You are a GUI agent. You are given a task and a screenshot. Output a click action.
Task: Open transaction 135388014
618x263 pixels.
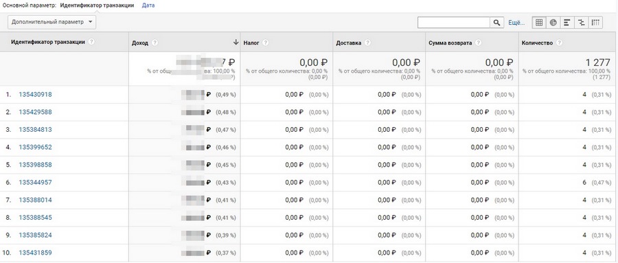click(x=35, y=200)
